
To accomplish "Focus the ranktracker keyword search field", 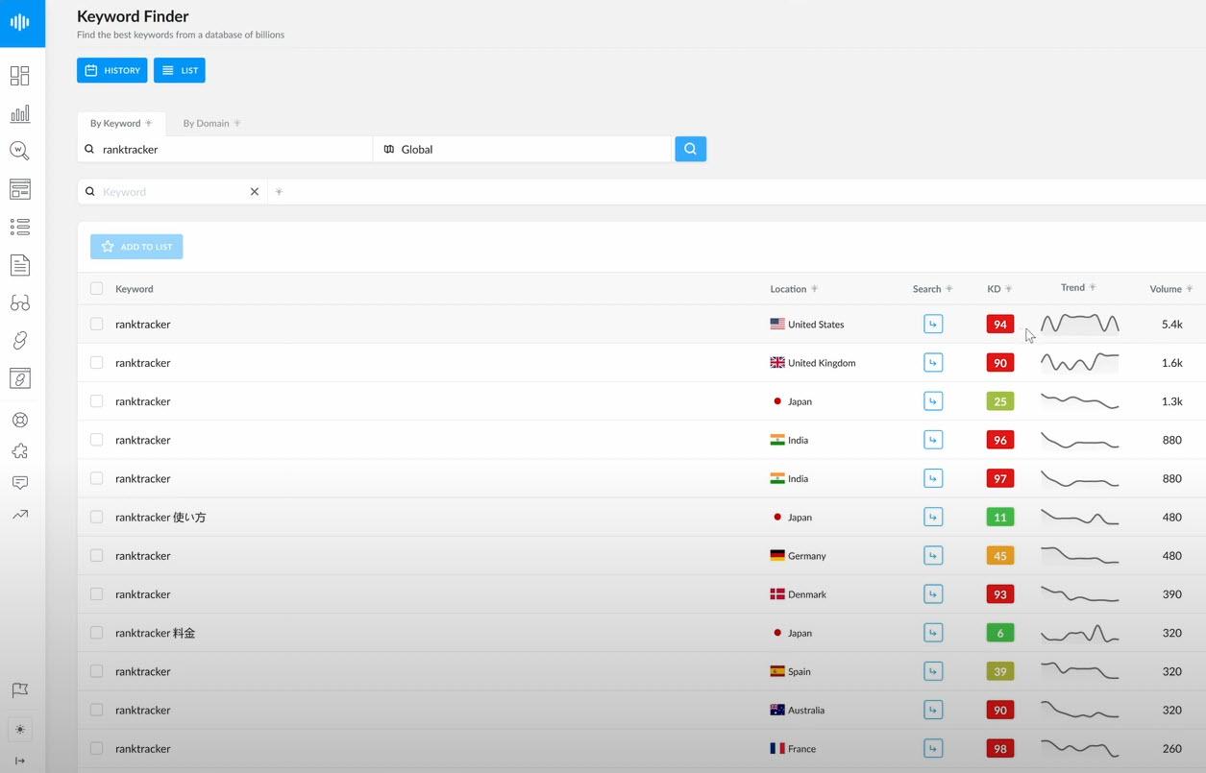I will point(225,149).
